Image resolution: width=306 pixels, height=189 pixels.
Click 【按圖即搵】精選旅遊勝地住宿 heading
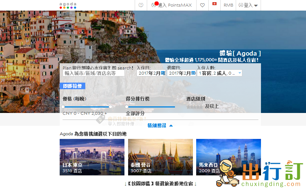(160, 184)
